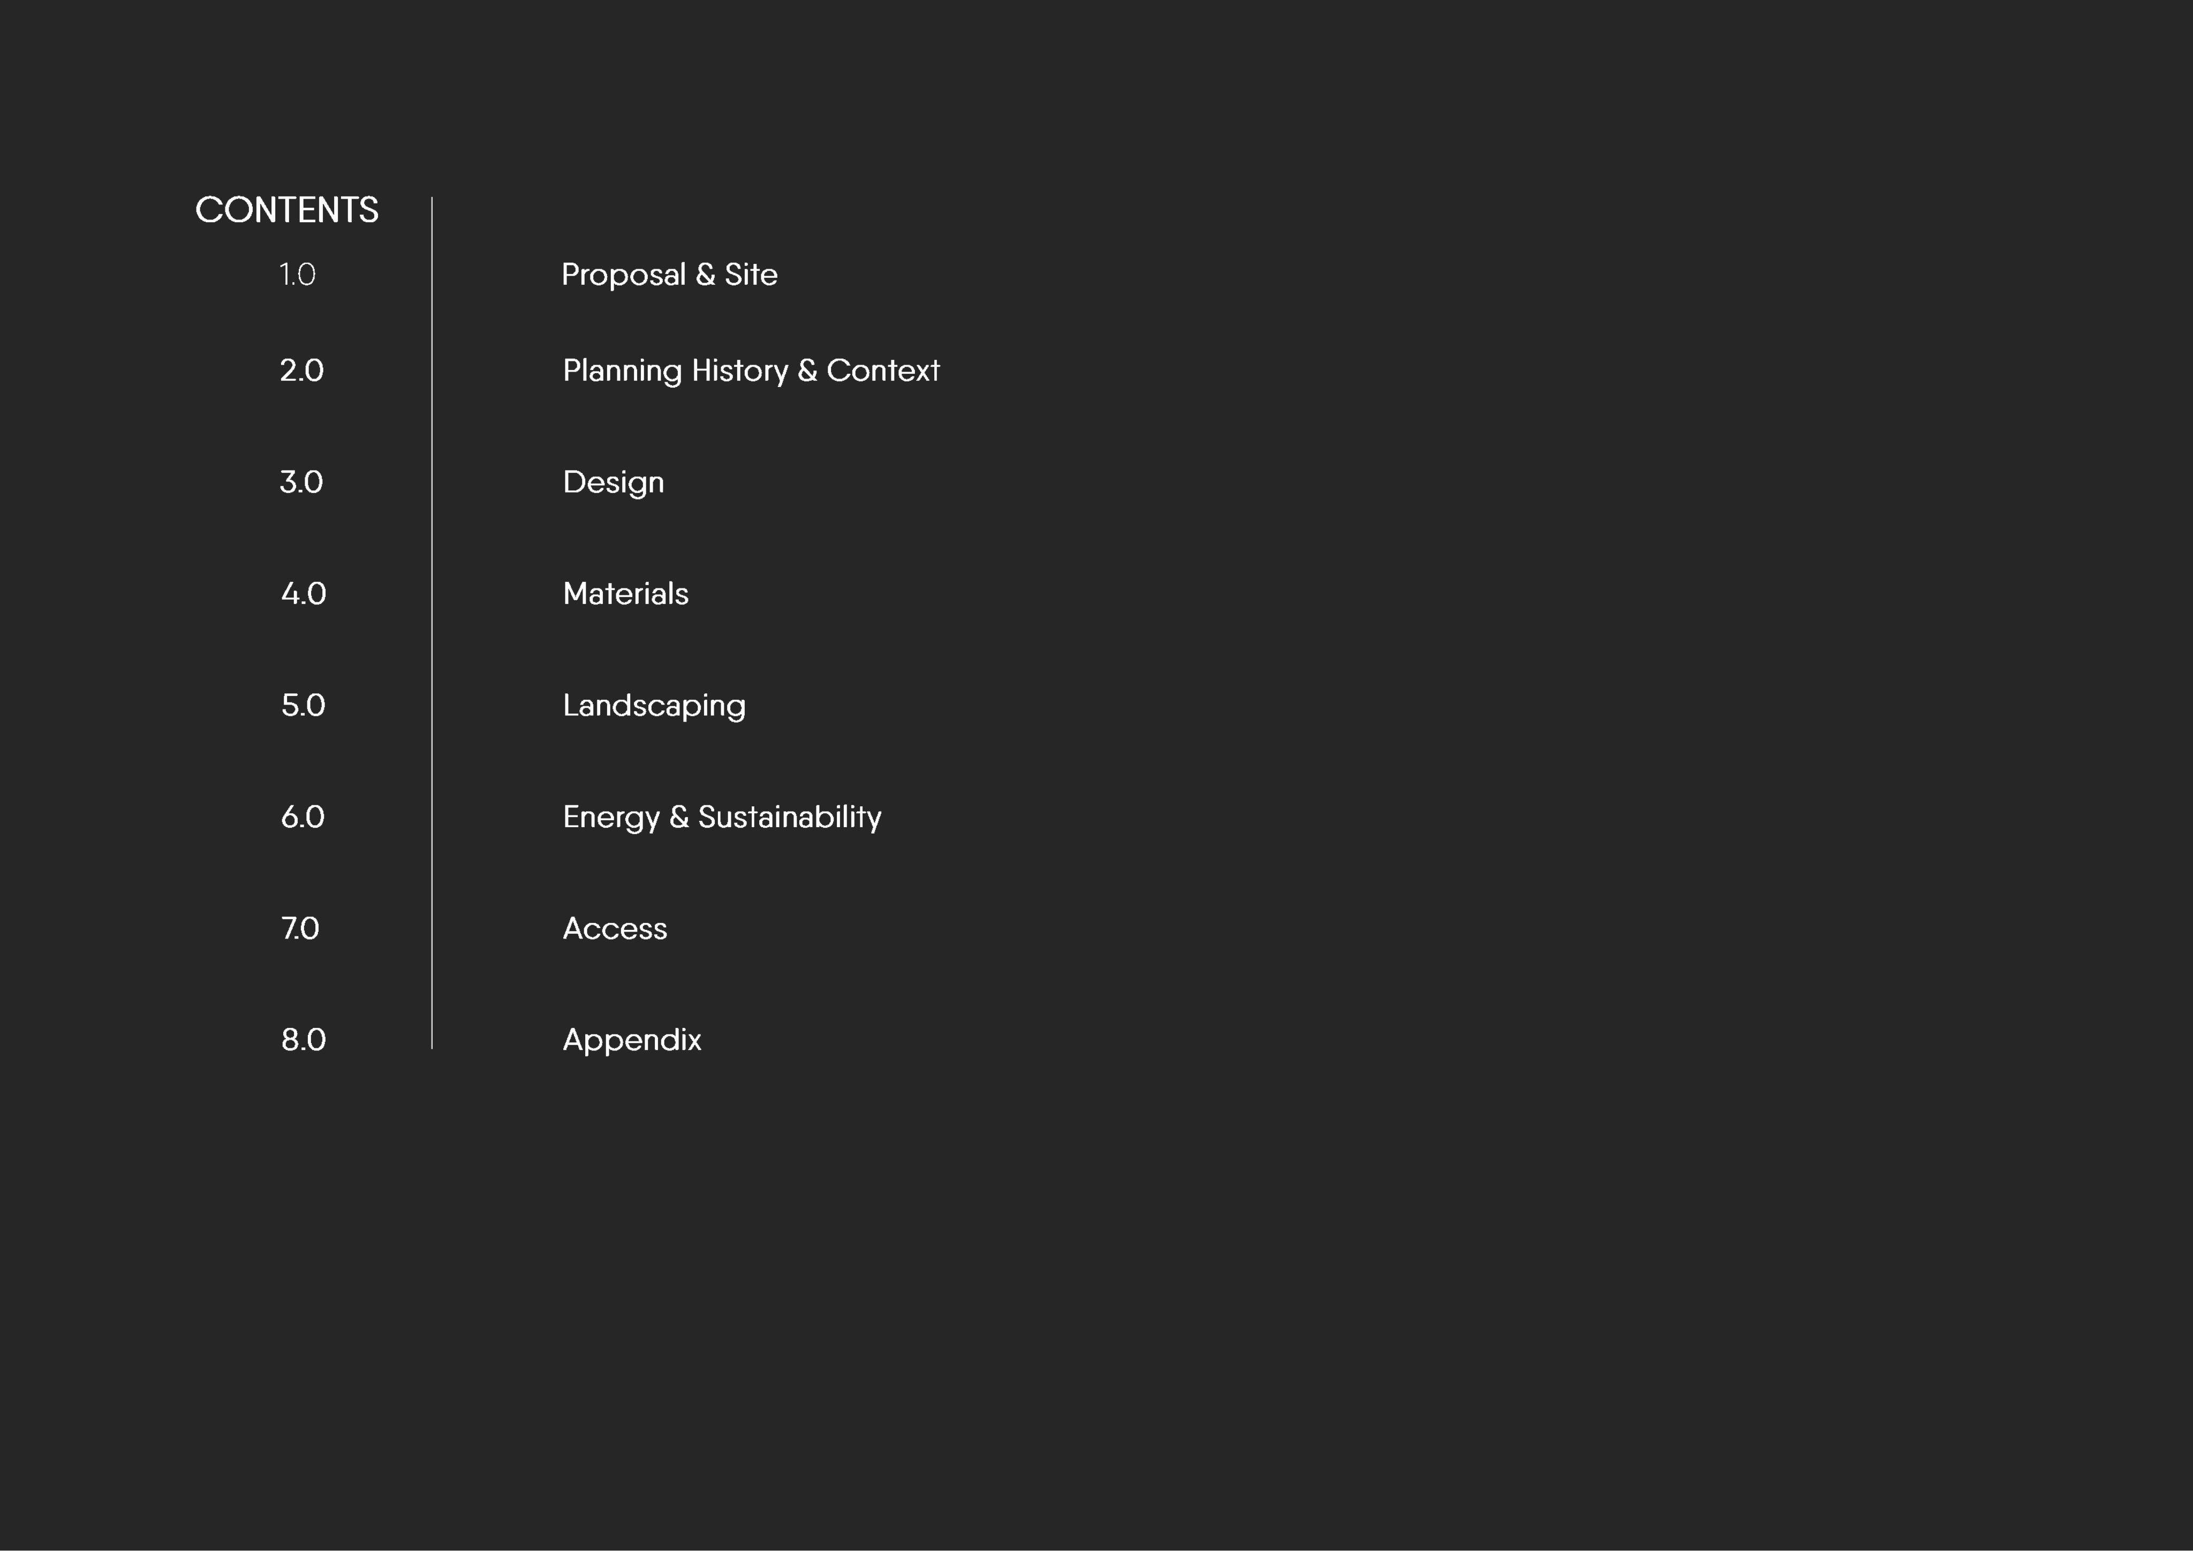Open the Design section entry
Screen dimensions: 2193x1551
point(613,483)
